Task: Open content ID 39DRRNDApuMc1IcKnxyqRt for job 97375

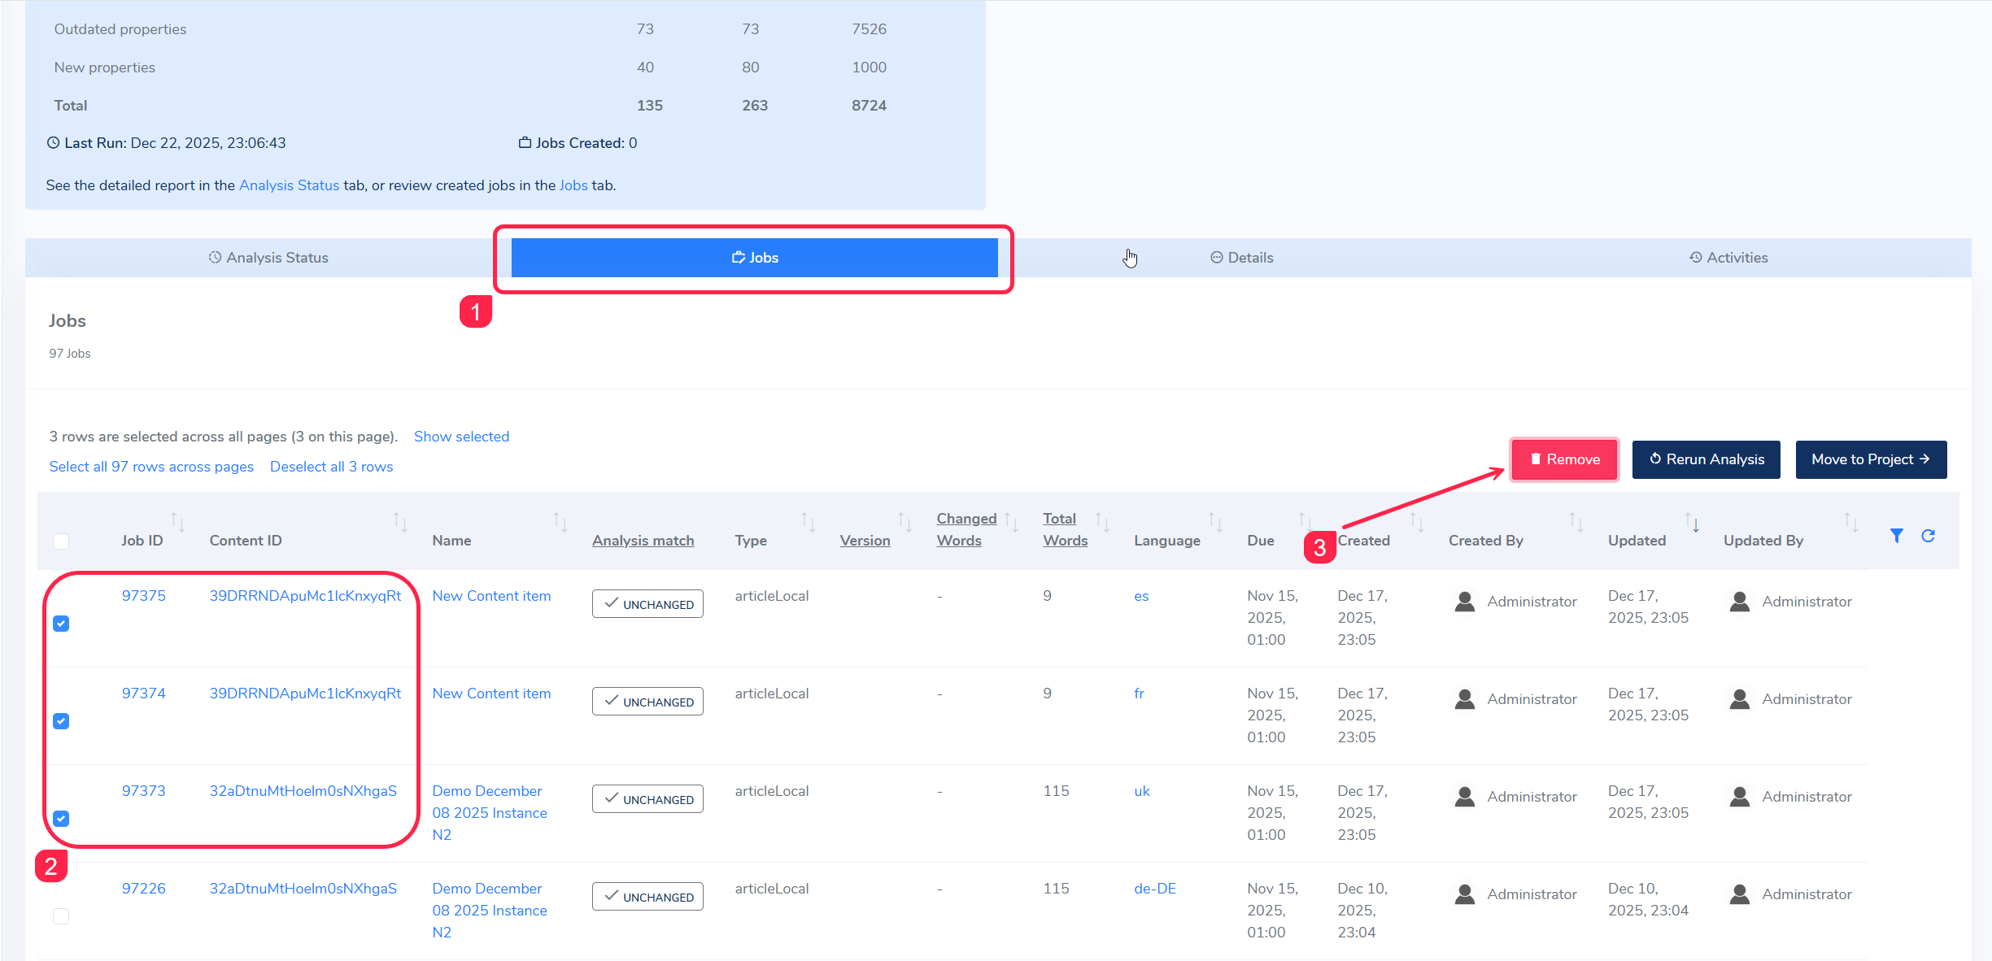Action: (x=305, y=596)
